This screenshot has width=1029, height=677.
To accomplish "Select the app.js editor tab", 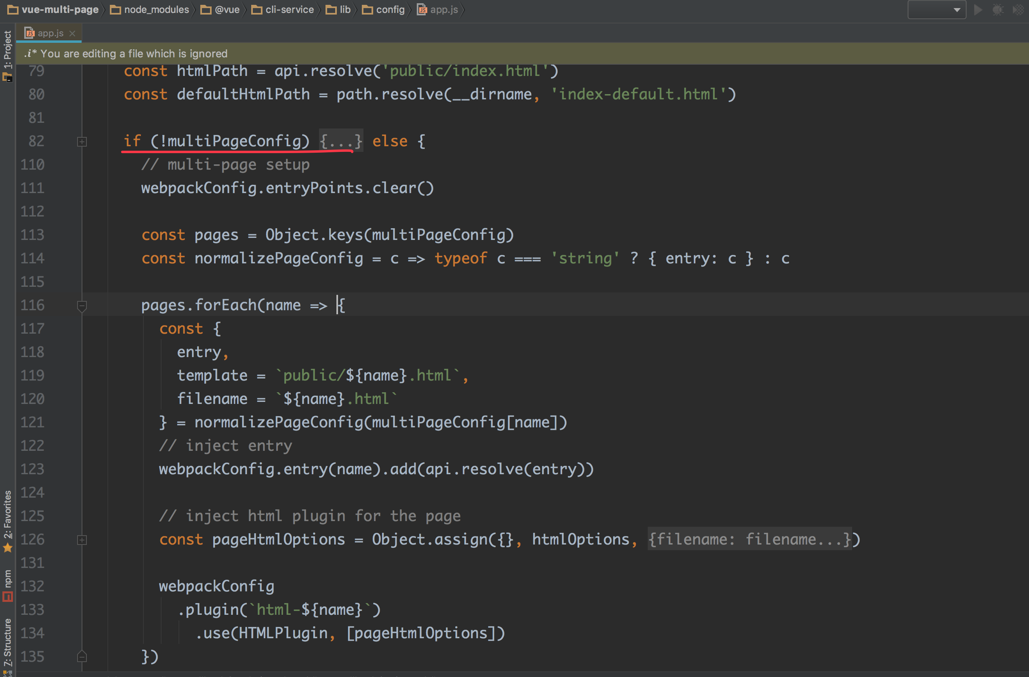I will pos(50,33).
